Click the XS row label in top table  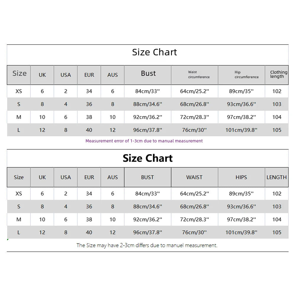[19, 91]
